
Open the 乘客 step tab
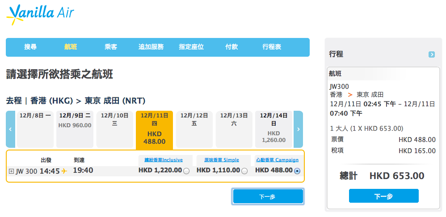coord(111,47)
